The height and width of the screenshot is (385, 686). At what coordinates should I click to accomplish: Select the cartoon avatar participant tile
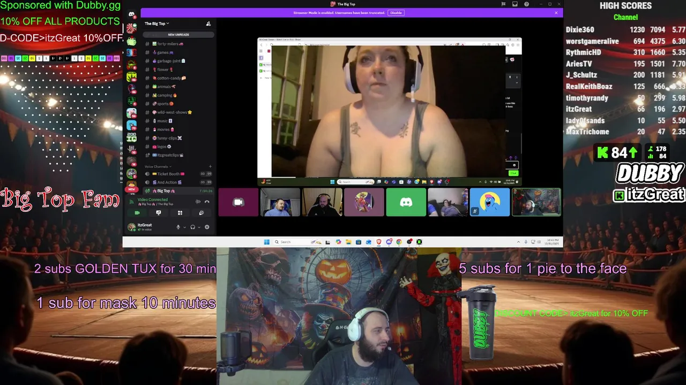[364, 202]
